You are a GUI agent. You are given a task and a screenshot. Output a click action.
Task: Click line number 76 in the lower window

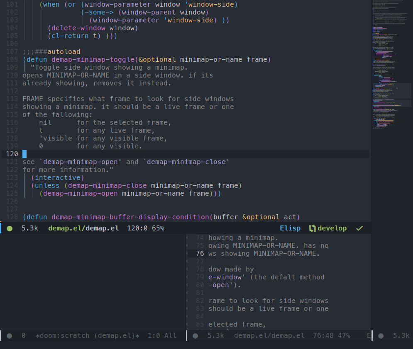pyautogui.click(x=200, y=254)
